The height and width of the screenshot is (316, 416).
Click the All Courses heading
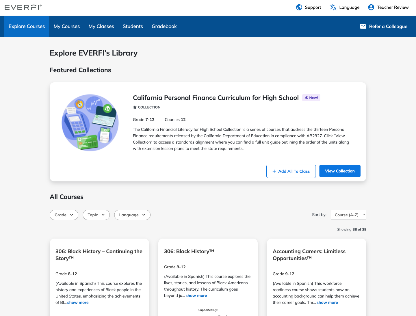(x=66, y=197)
